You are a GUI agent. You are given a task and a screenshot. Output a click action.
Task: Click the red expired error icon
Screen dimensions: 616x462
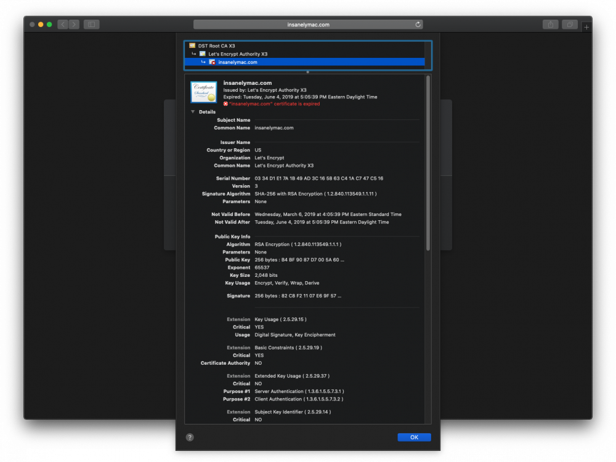pyautogui.click(x=225, y=104)
